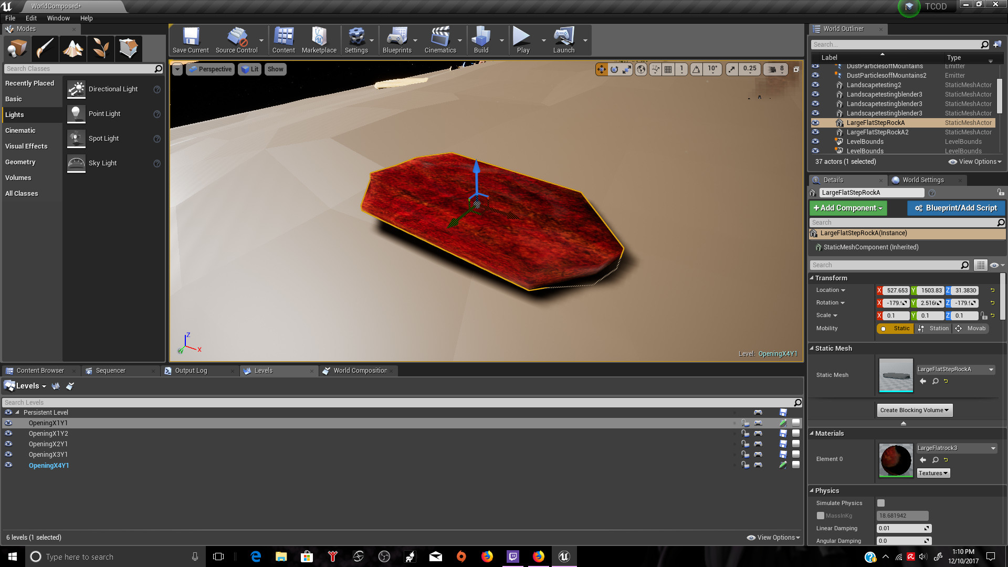Click the Add Component button
1008x567 pixels.
pos(847,208)
